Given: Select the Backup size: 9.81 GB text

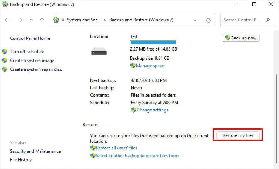Looking at the screenshot, I should (150, 58).
